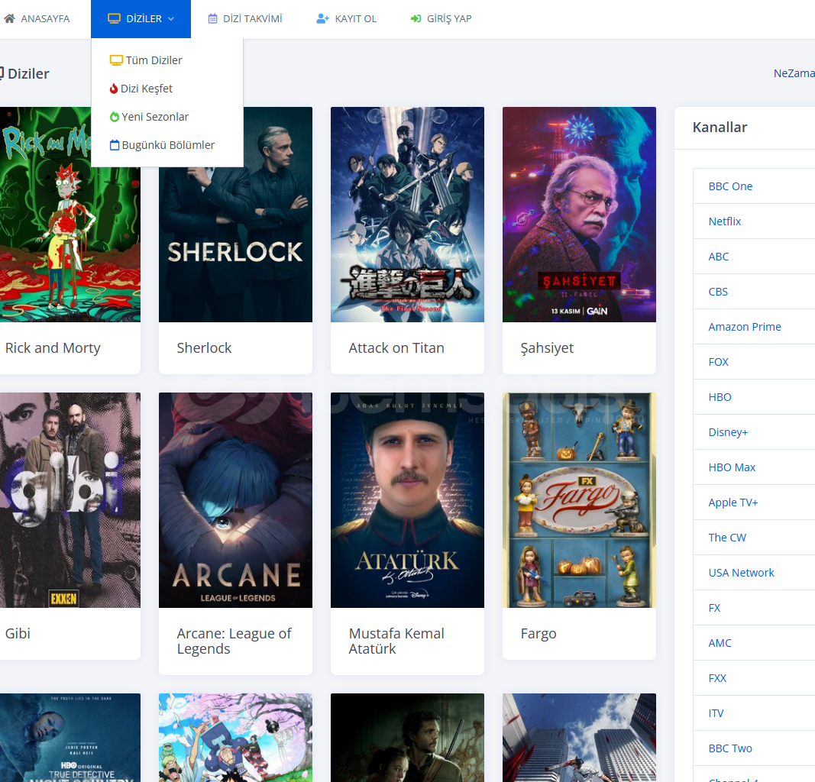The image size is (815, 782).
Task: Open the Şahsiyet poster image
Action: tap(579, 215)
